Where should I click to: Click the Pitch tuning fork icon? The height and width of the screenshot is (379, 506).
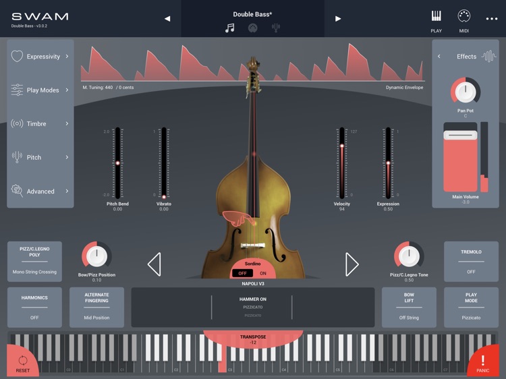coord(17,157)
